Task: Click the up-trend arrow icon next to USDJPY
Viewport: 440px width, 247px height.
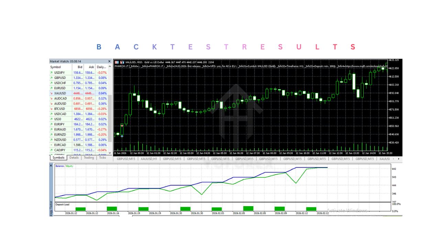Action: coord(51,72)
